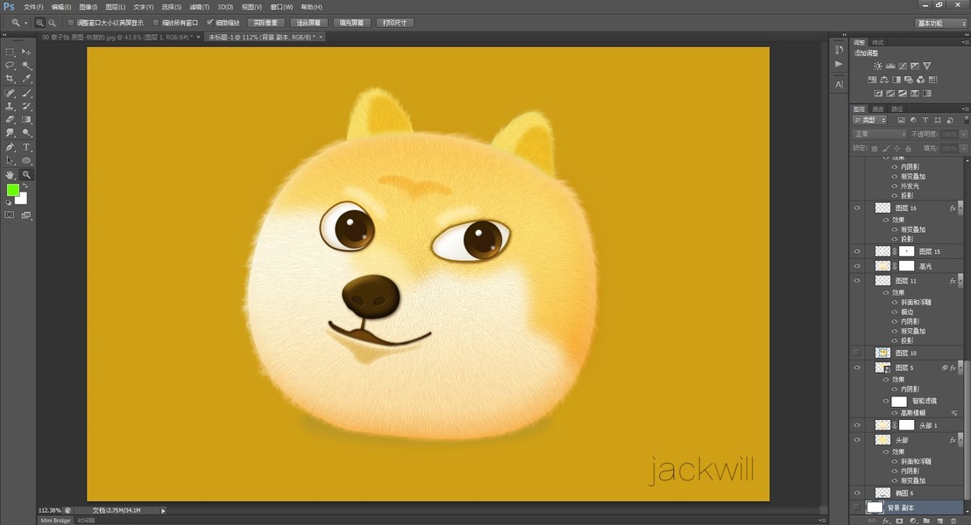
Task: Add a layer mask from panel bottom
Action: (899, 521)
